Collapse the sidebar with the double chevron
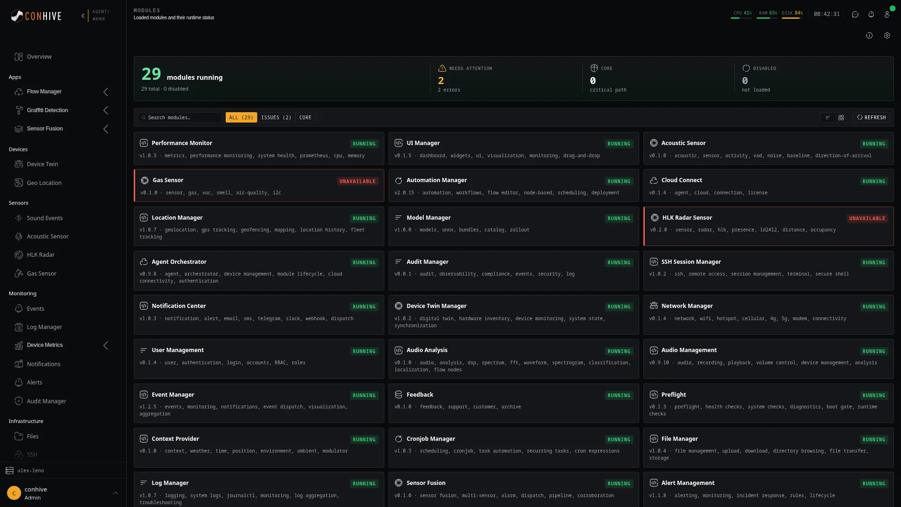This screenshot has width=901, height=507. 83,15
